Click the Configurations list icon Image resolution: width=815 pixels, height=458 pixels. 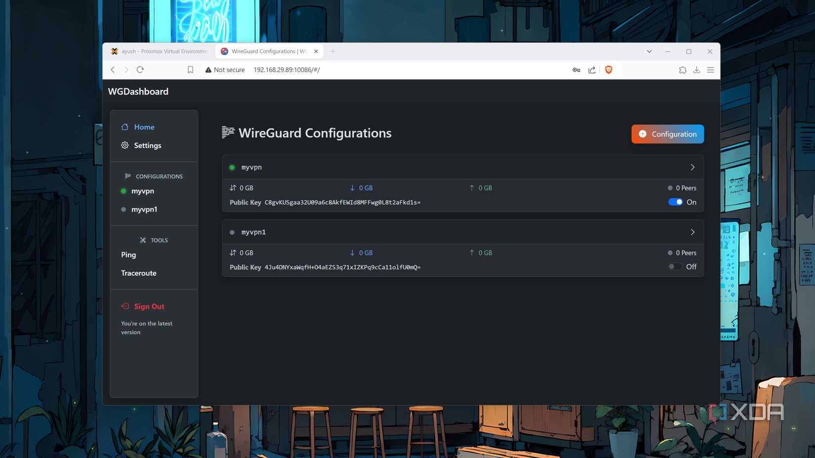(128, 176)
